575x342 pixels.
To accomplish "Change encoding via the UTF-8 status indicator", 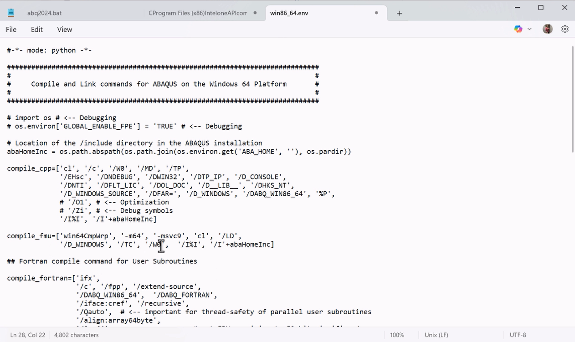I will point(518,335).
